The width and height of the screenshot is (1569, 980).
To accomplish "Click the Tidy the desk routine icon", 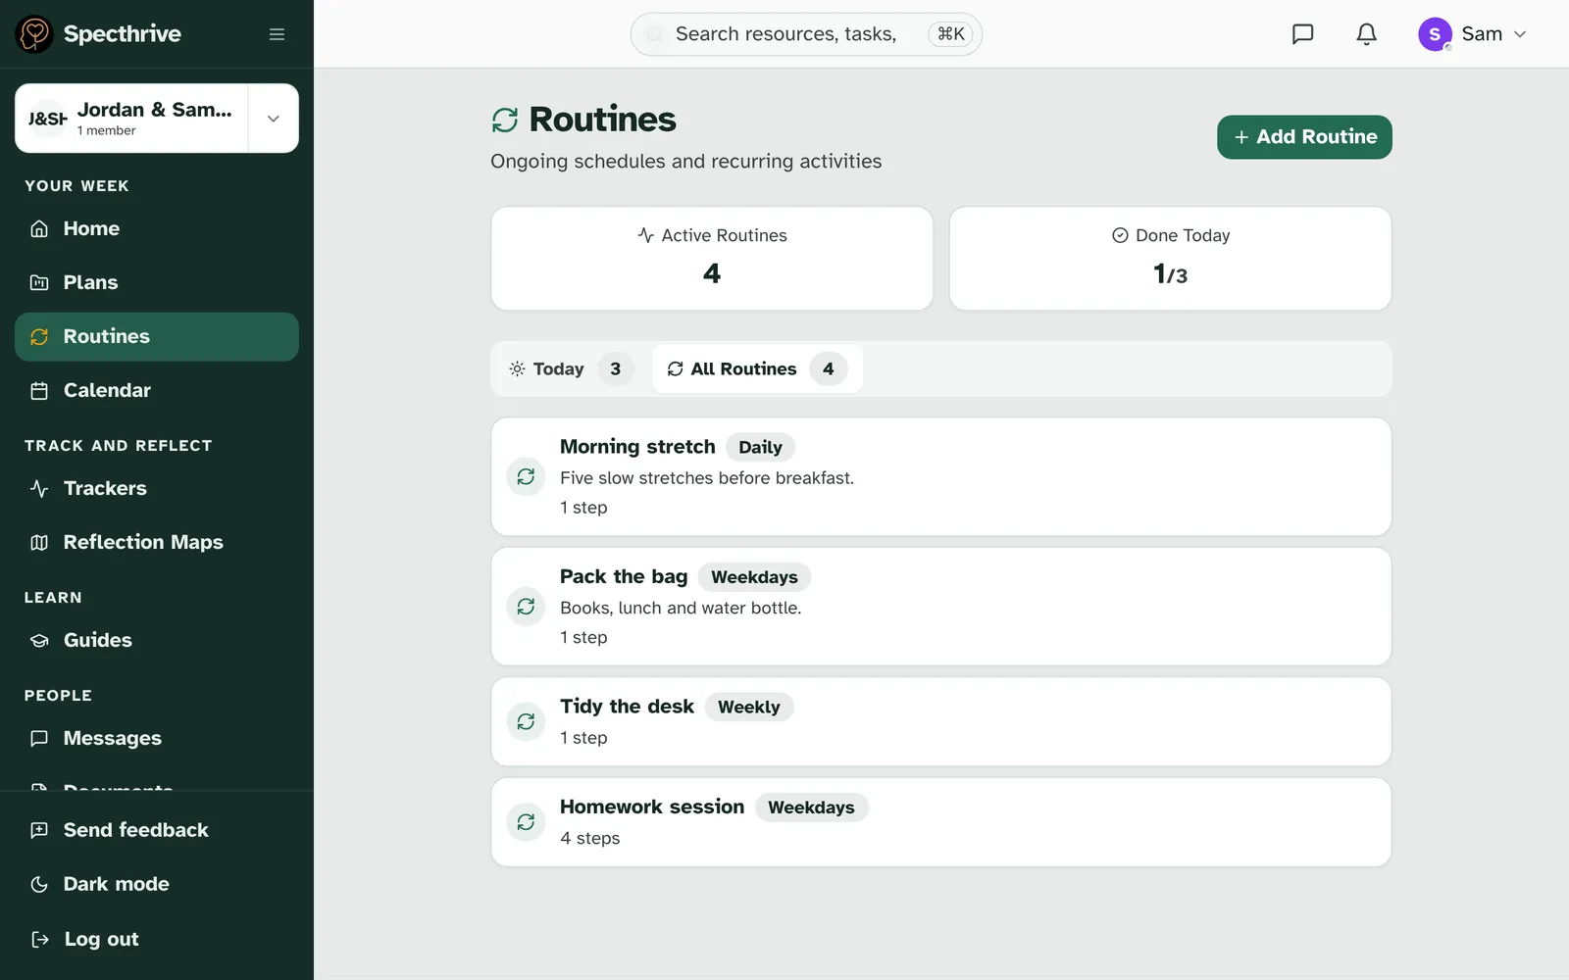I will [x=526, y=721].
